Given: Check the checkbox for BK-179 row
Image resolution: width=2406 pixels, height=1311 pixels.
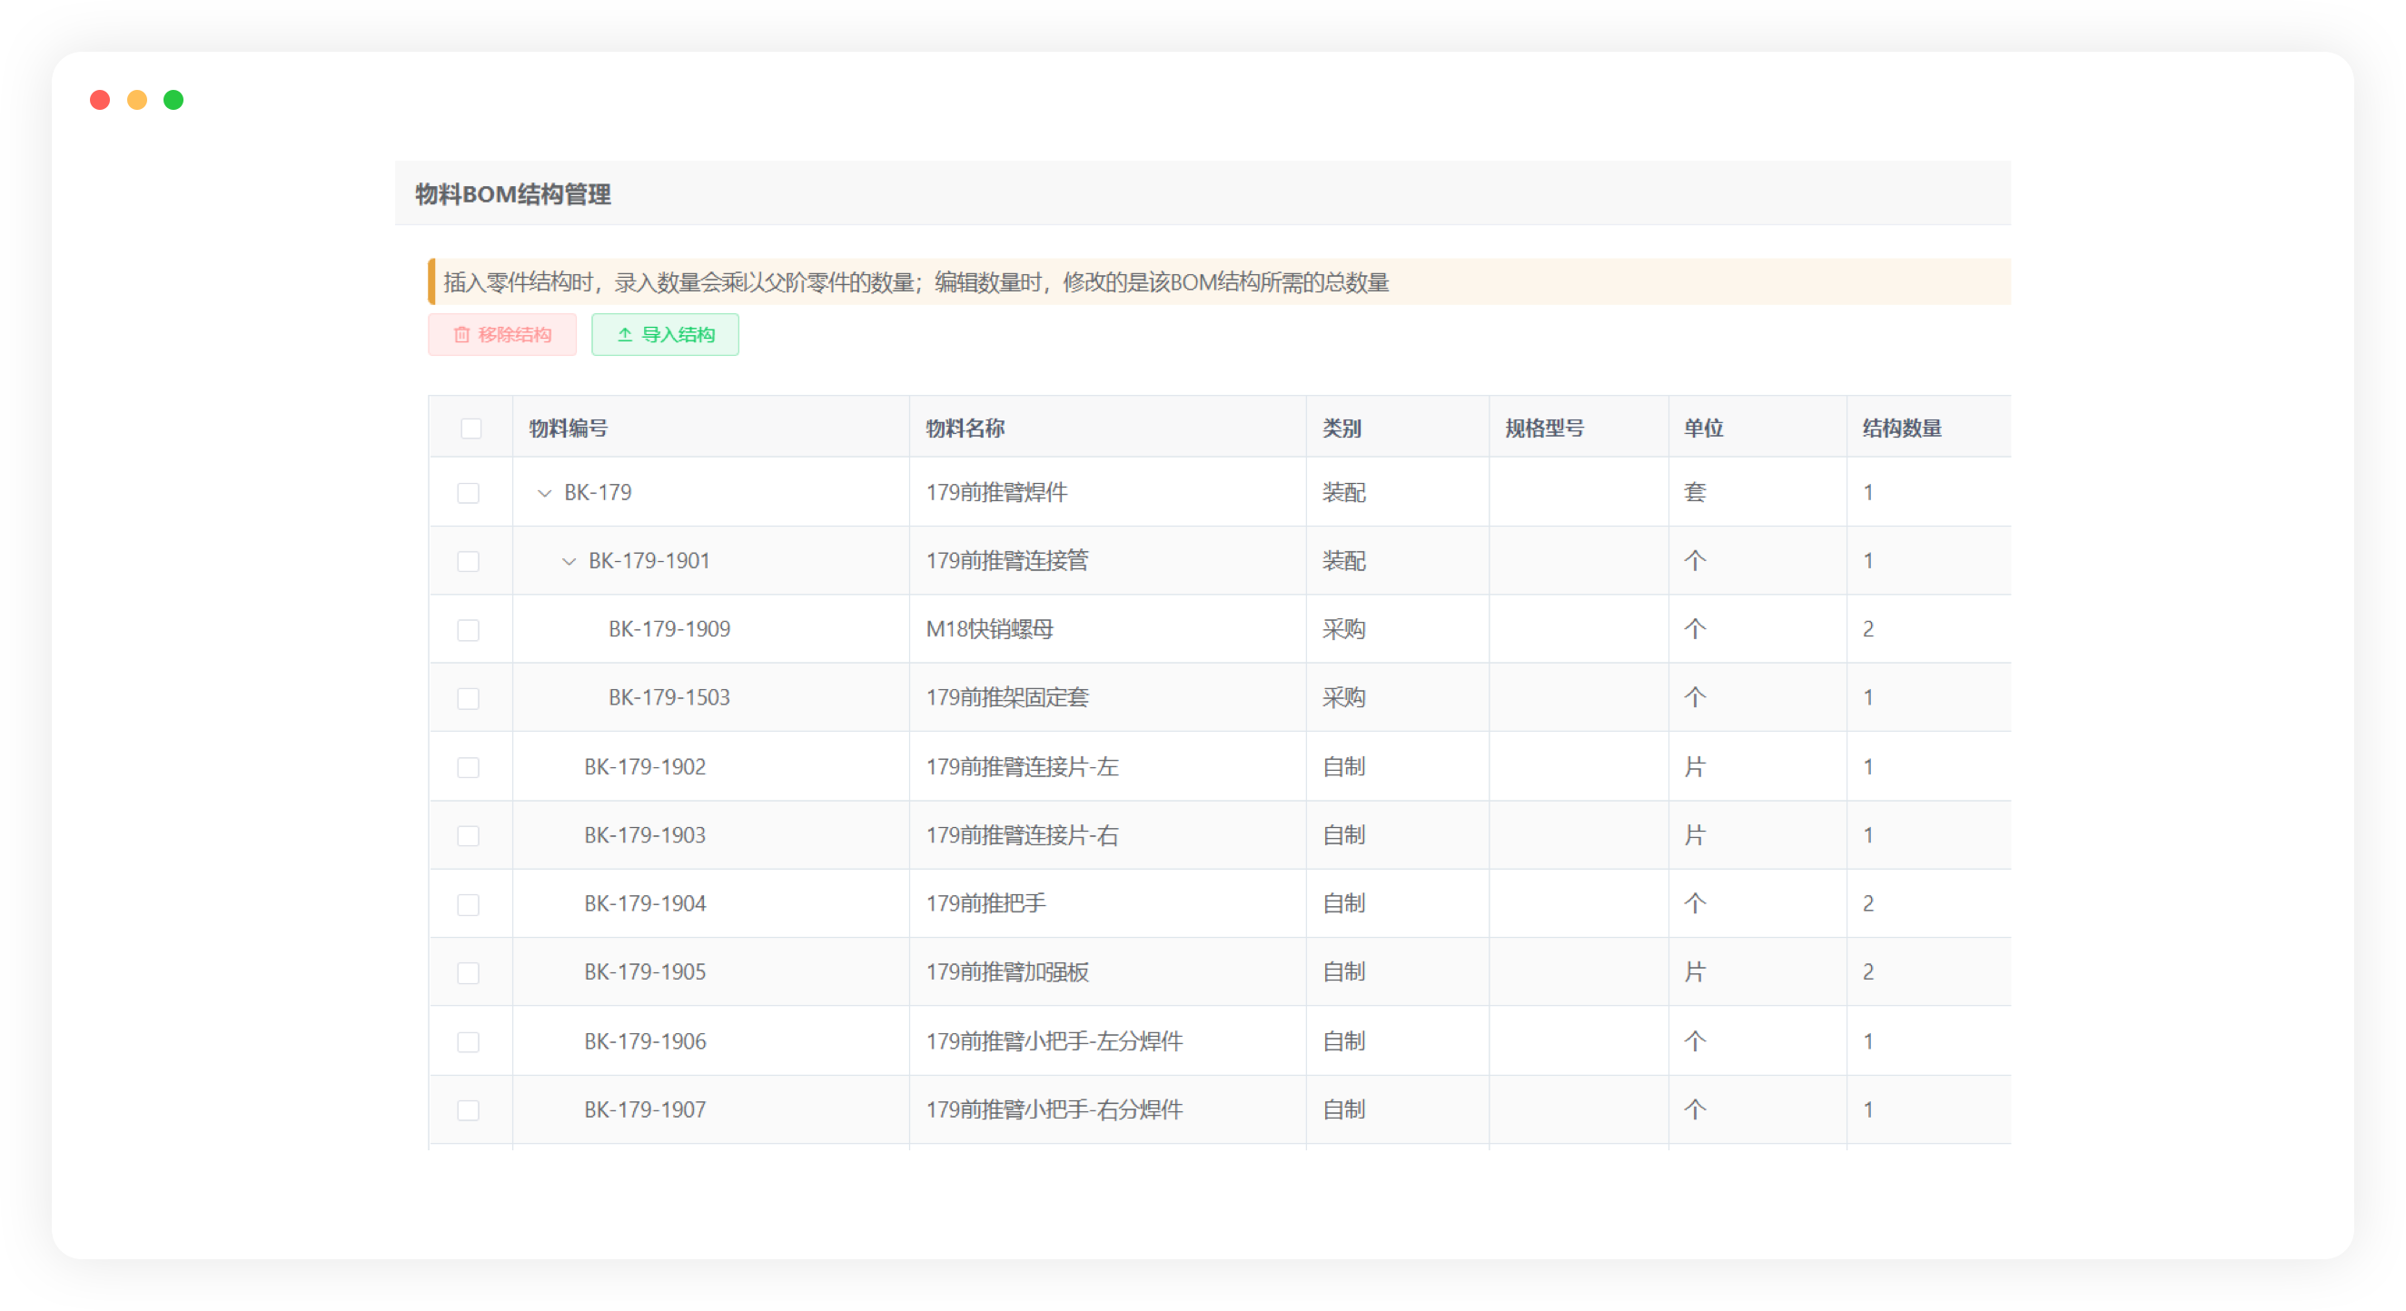Looking at the screenshot, I should (470, 493).
